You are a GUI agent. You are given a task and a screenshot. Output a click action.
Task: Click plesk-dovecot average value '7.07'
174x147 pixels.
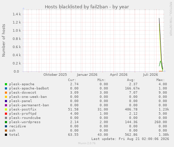[133, 93]
